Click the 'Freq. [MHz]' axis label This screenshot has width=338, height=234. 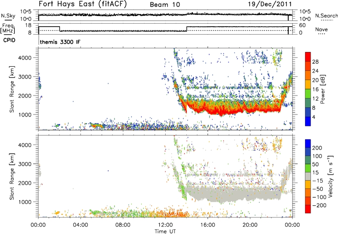[x=8, y=28]
